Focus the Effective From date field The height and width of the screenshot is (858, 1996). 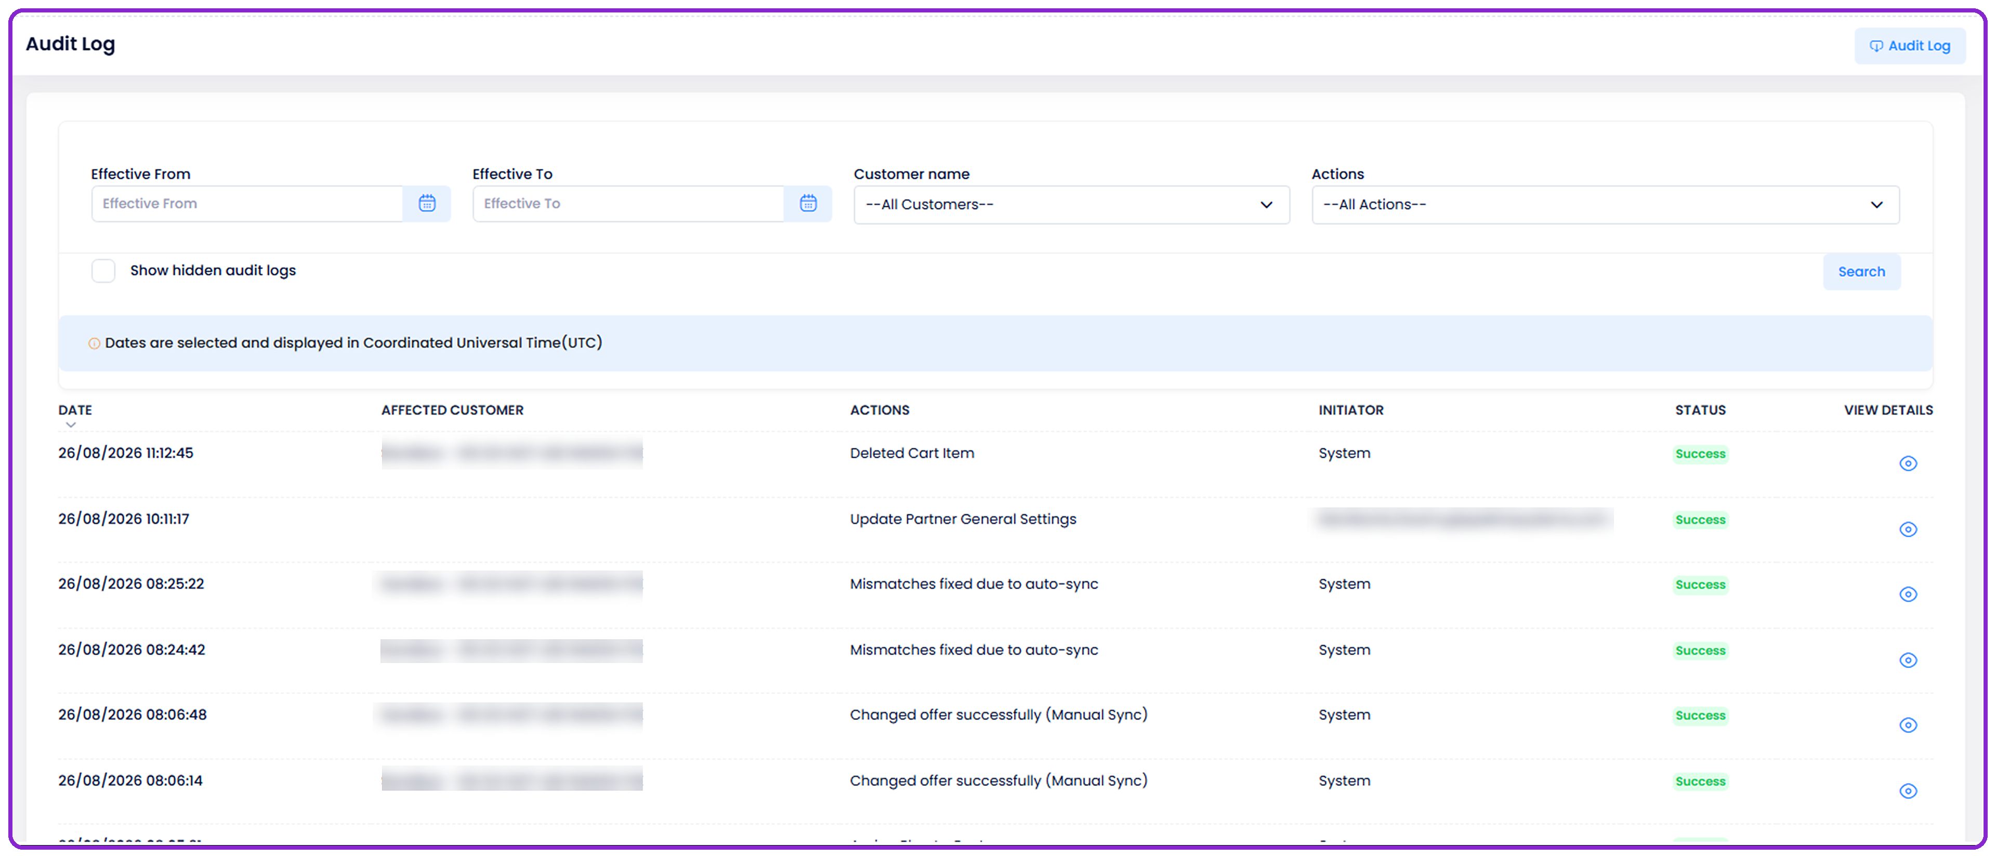click(247, 204)
